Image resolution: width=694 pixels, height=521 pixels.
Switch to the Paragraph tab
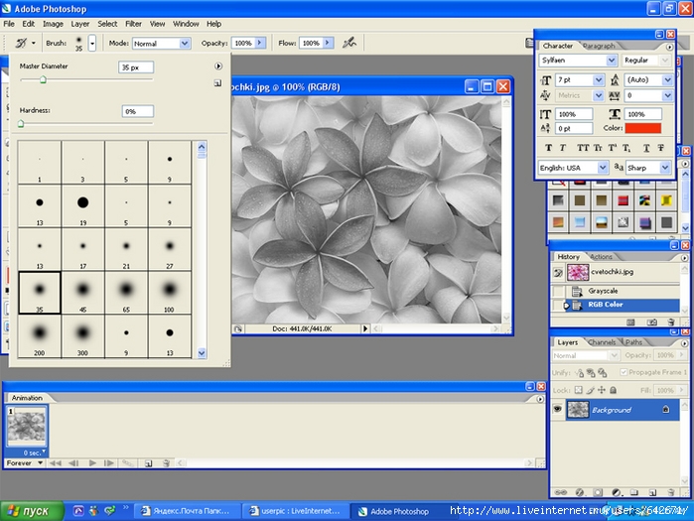pos(599,46)
